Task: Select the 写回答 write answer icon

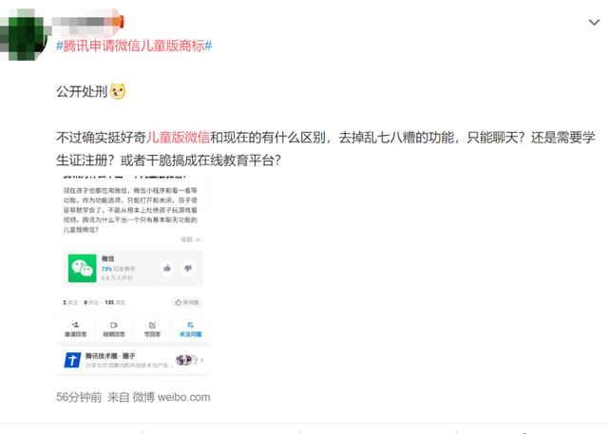Action: pyautogui.click(x=152, y=330)
